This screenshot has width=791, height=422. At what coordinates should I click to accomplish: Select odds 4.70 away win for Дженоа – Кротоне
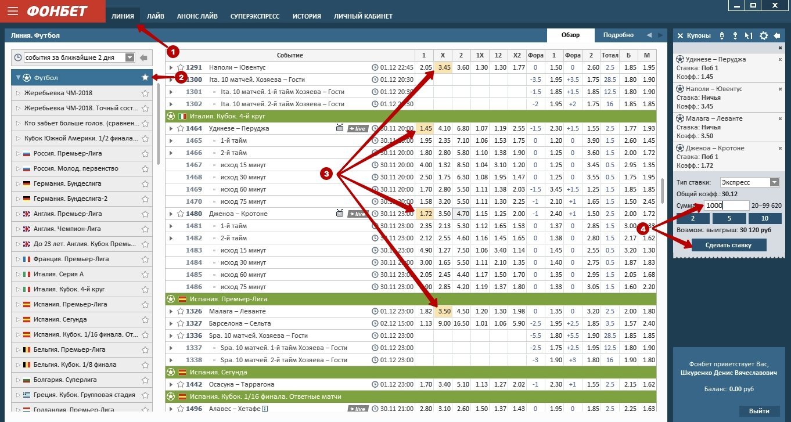(462, 214)
